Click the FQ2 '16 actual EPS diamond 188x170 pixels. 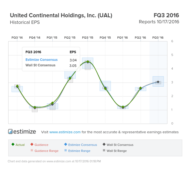tap(141, 88)
